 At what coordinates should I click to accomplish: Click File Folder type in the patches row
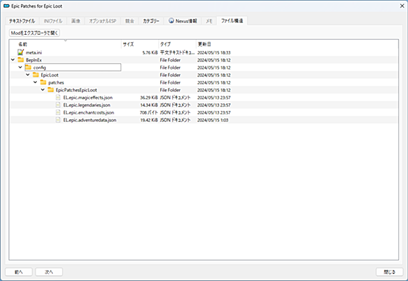[x=170, y=83]
